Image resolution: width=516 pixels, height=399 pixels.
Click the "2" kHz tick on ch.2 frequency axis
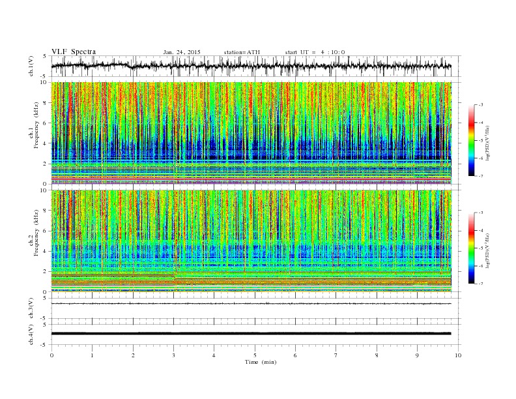tap(46, 272)
